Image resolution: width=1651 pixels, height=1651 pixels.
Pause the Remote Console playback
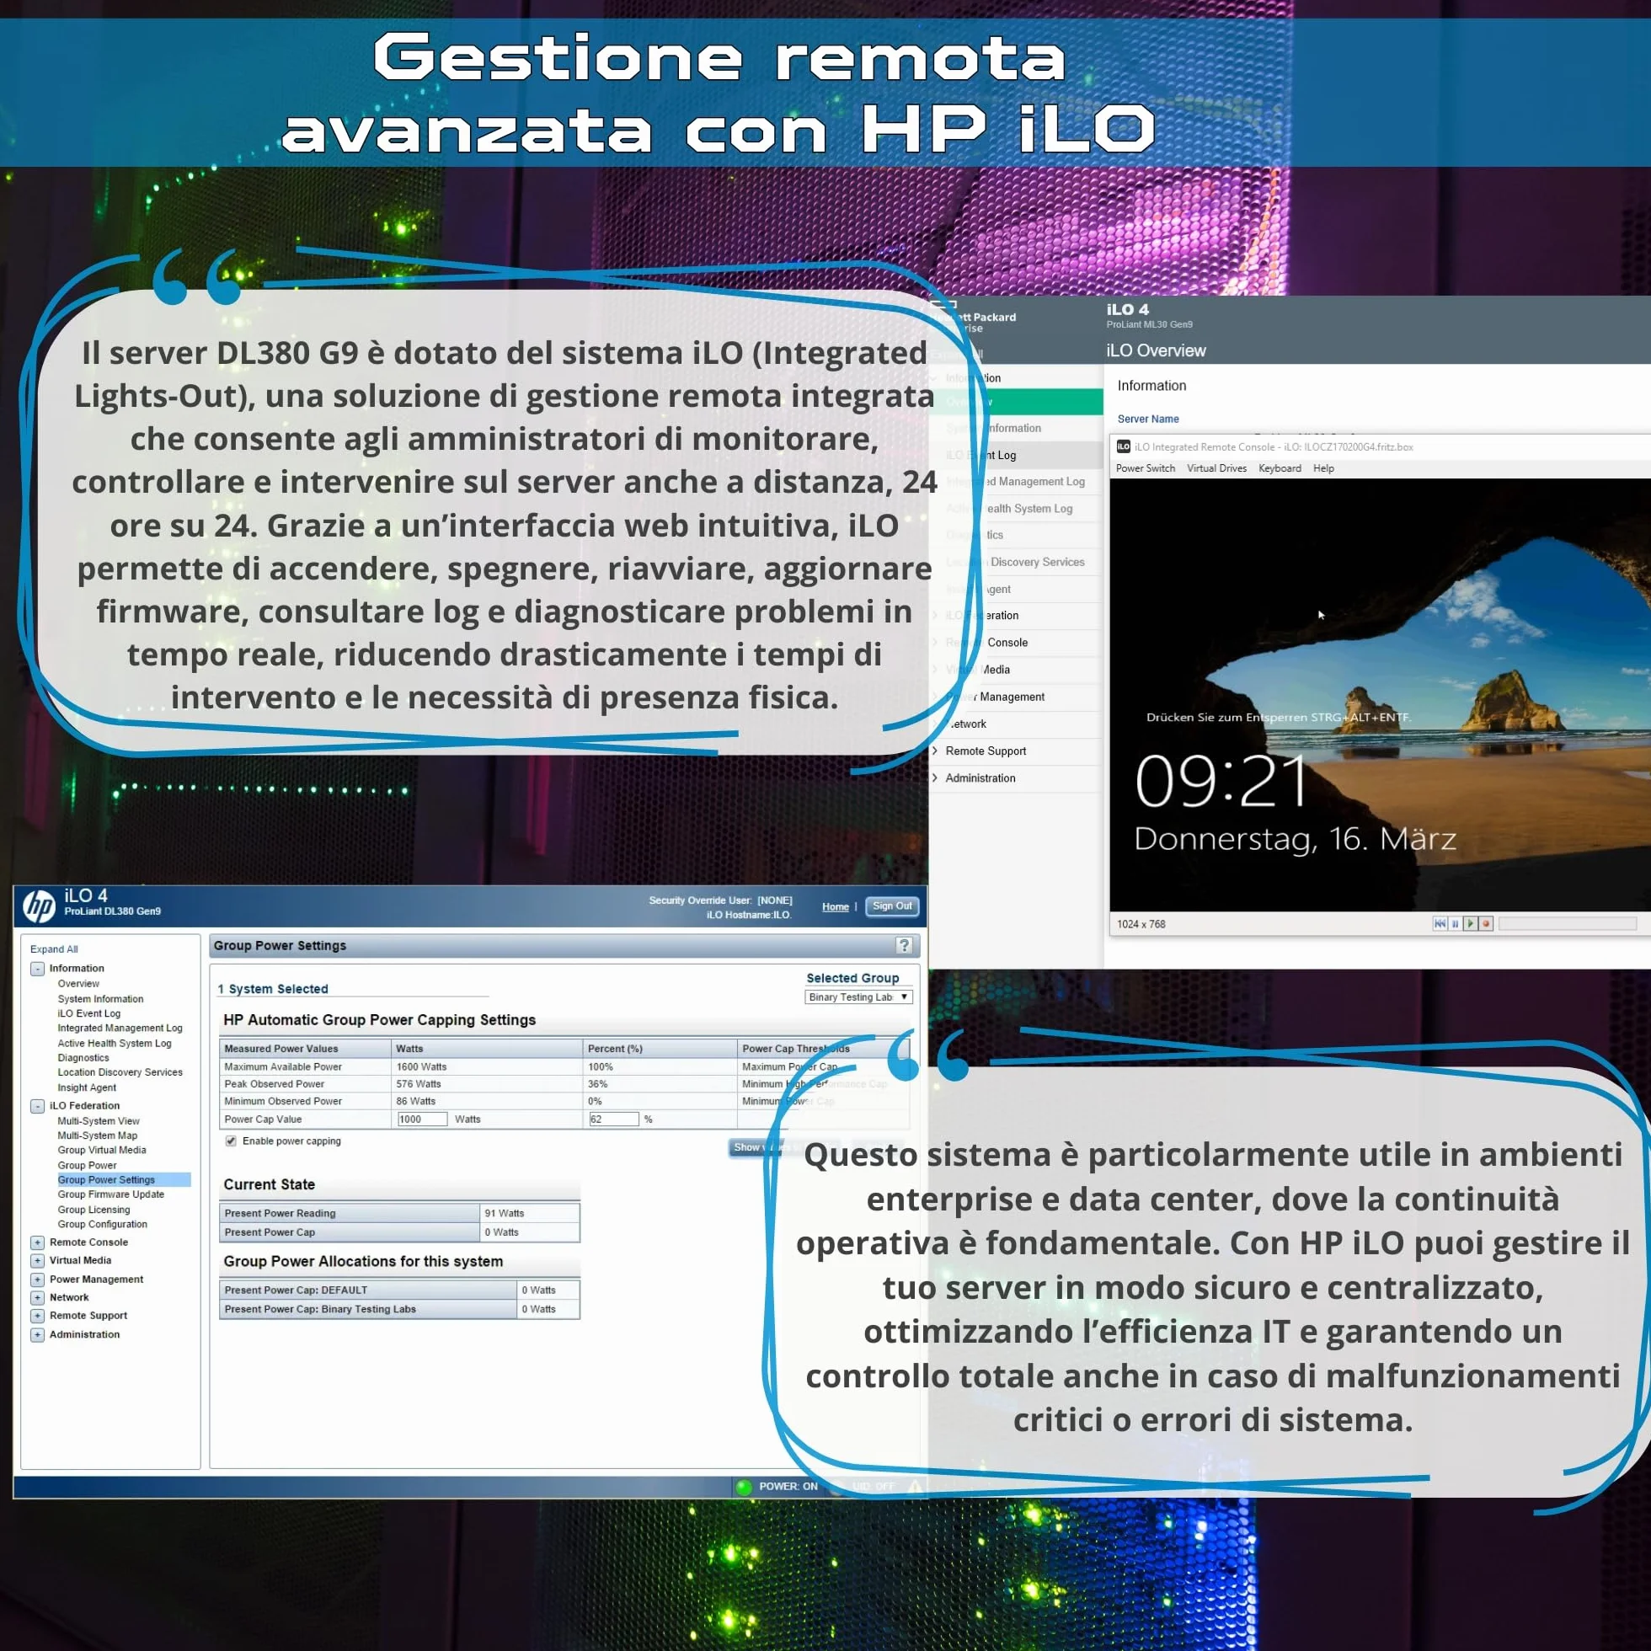(1456, 924)
